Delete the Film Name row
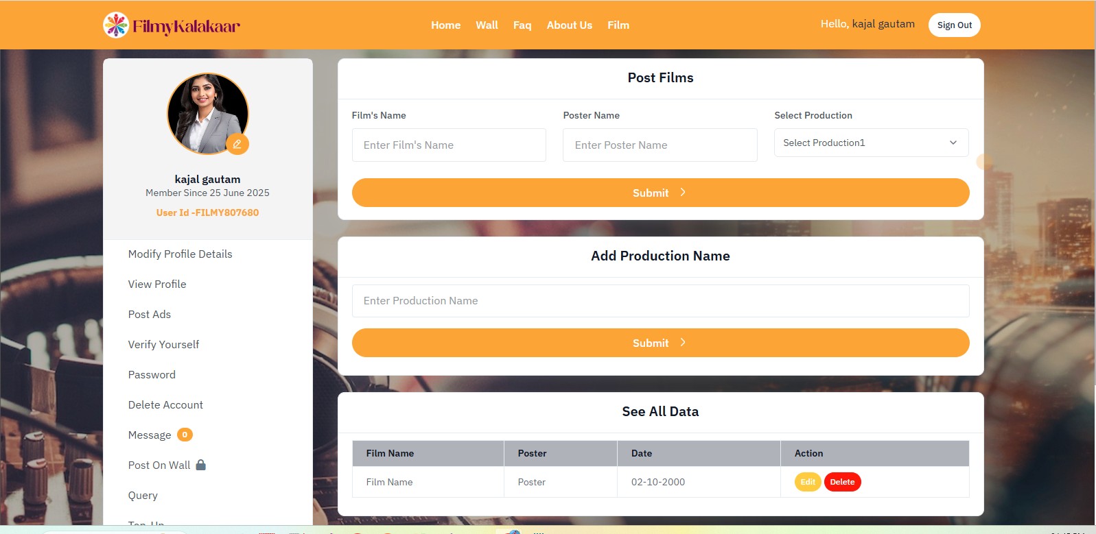The width and height of the screenshot is (1096, 534). coord(842,482)
